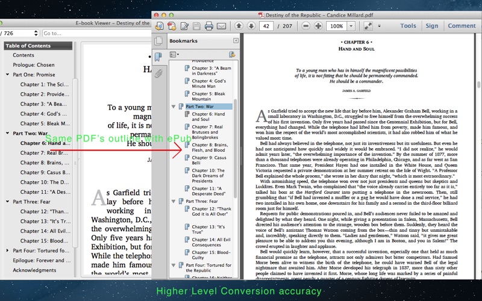
Task: Print the PDF using printer icon
Action: 209,26
